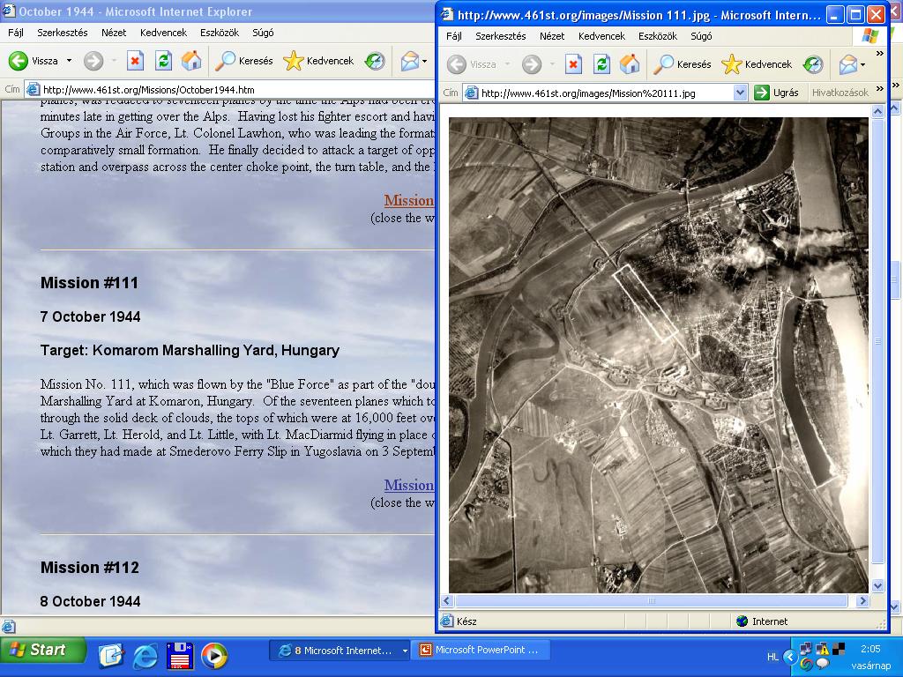The image size is (903, 677).
Task: Open back history dropdown arrow in October 1944 window
Action: [x=69, y=61]
